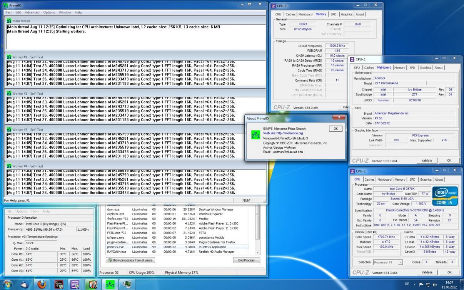Click the Worker #1 Self-Test window icon
This screenshot has width=464, height=290.
coord(9,57)
